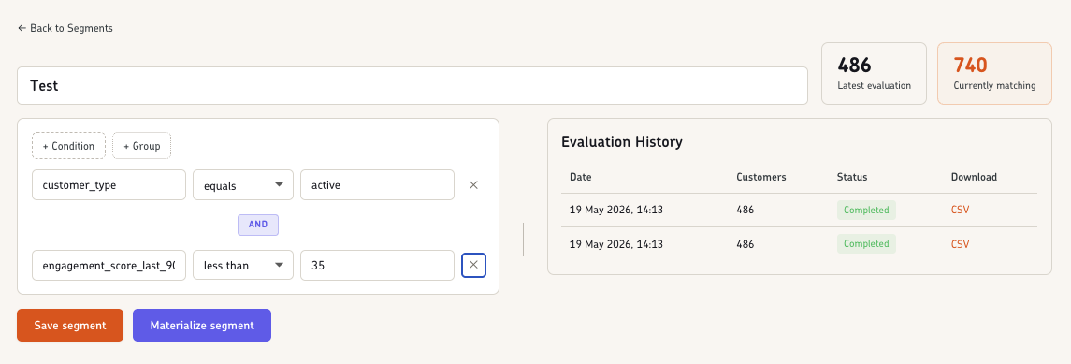Click the value field containing 35
1071x364 pixels.
point(377,266)
